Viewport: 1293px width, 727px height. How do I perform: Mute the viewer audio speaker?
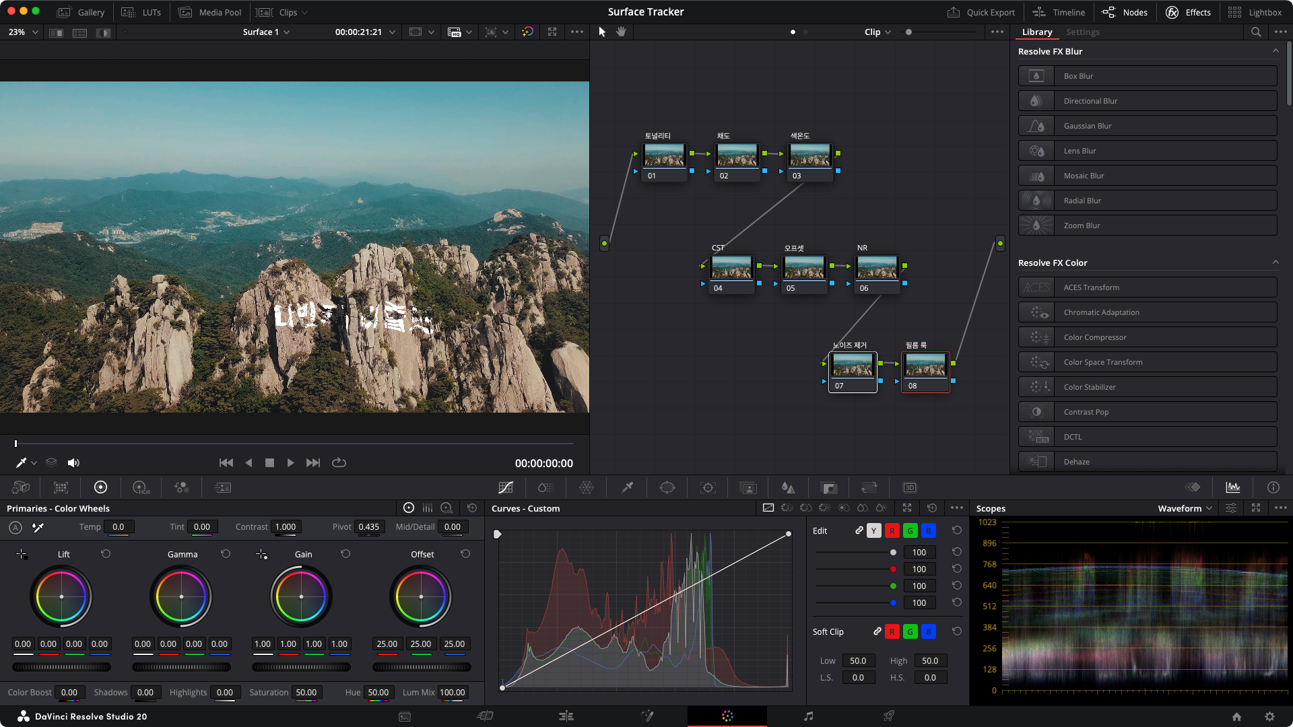click(73, 463)
